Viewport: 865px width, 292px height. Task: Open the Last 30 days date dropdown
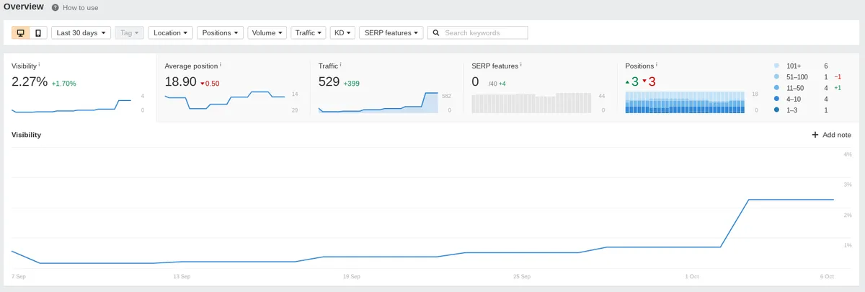coord(81,32)
